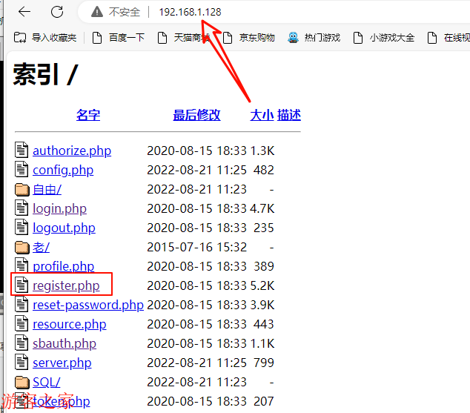Open the reset-password.php link
This screenshot has width=470, height=413.
click(88, 305)
